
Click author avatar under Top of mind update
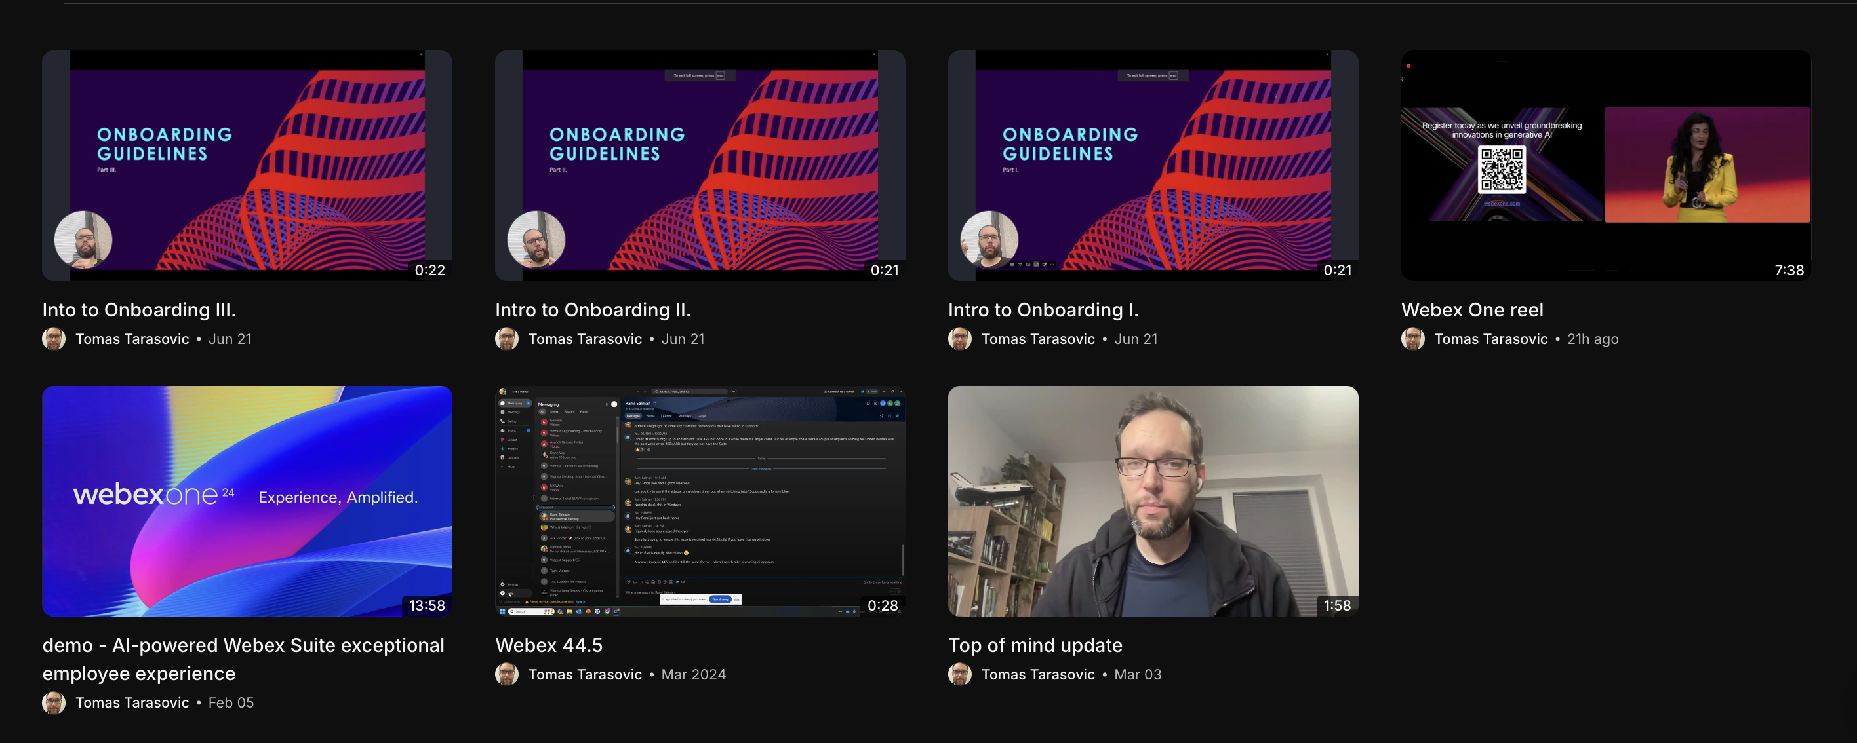(959, 675)
